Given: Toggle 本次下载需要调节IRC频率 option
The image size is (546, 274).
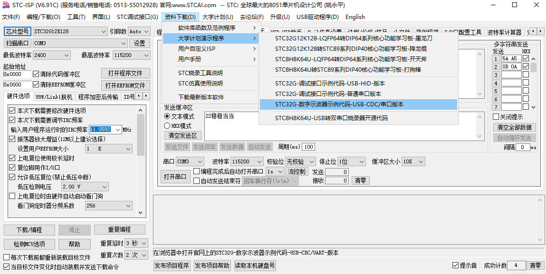Looking at the screenshot, I should click(x=12, y=120).
